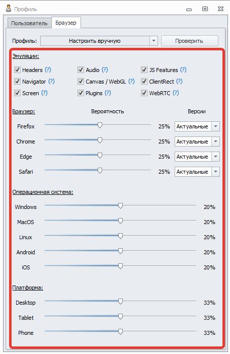Disable the WebRTC checkbox
230x354 pixels.
tap(144, 93)
